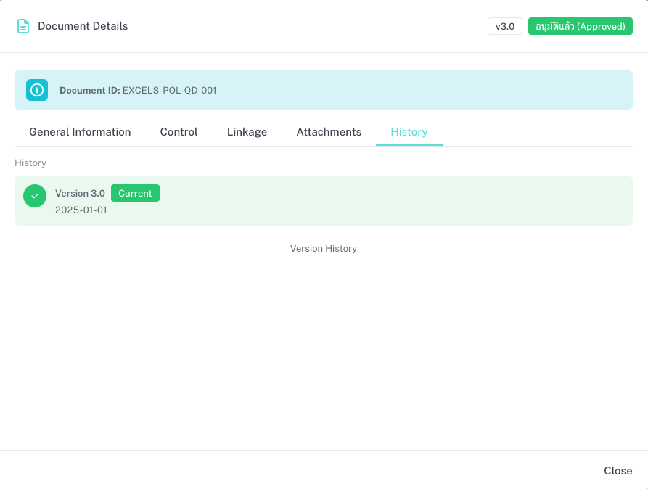Viewport: 648px width, 489px height.
Task: Go to the Linkage tab
Action: [247, 132]
